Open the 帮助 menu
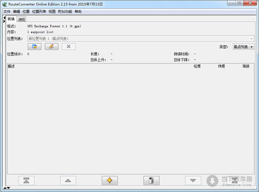Viewport: 259px width, 192px height. (x=78, y=11)
